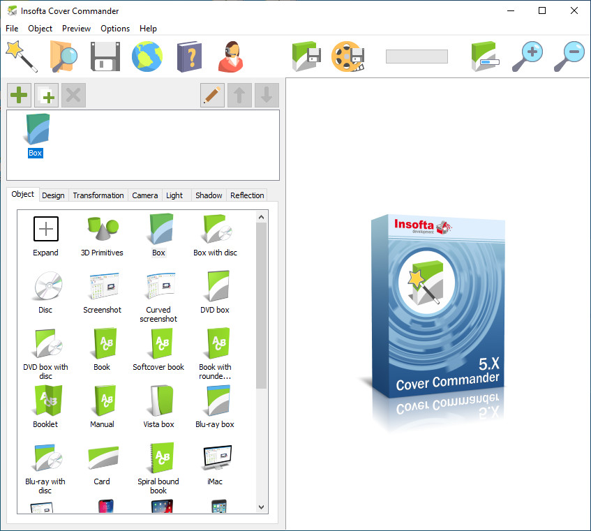Image resolution: width=591 pixels, height=531 pixels.
Task: Open the globe website icon
Action: [x=147, y=57]
